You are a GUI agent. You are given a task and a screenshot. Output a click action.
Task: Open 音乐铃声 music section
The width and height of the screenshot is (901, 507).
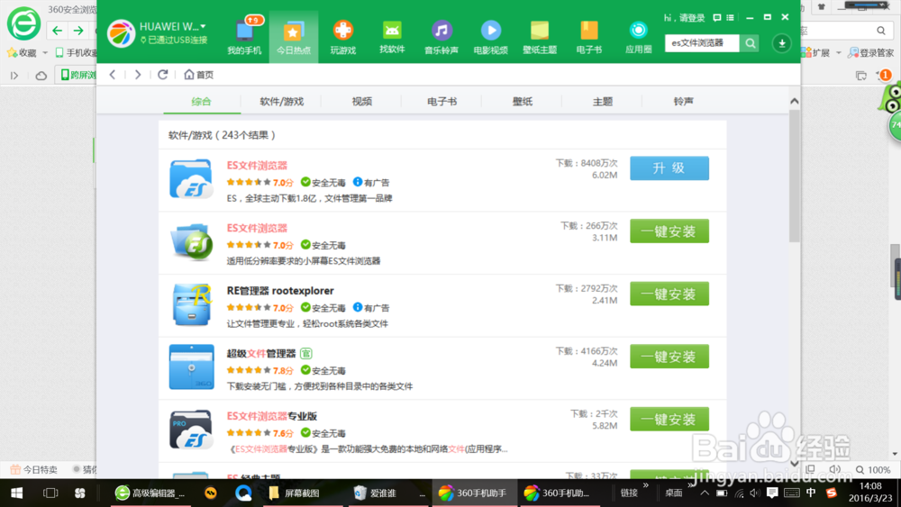click(441, 36)
